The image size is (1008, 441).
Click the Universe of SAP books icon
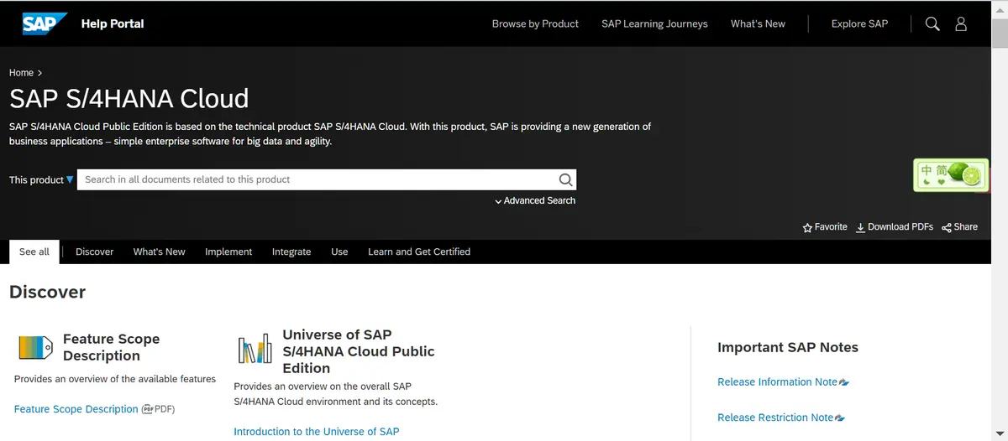click(255, 348)
